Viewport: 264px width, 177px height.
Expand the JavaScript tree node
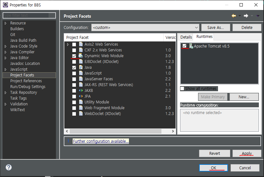5,69
